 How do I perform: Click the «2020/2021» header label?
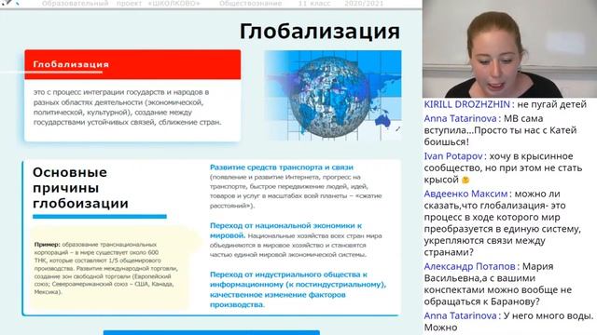pos(364,4)
